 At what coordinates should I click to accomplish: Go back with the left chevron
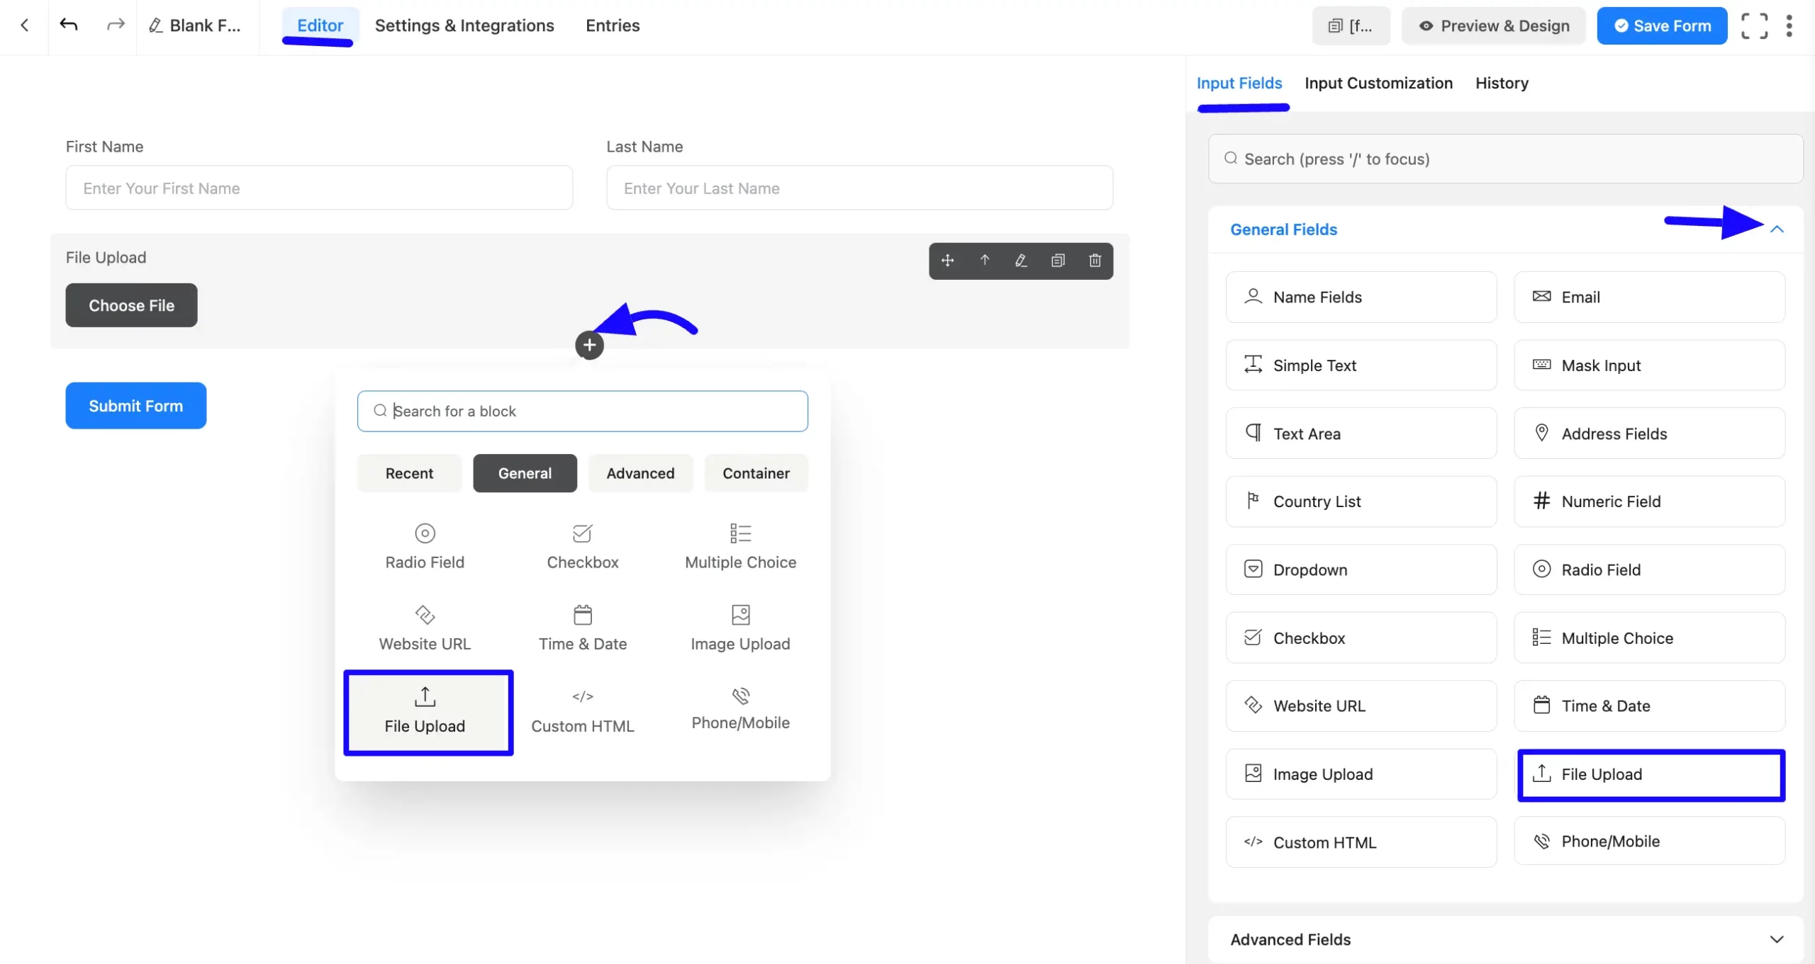[25, 25]
